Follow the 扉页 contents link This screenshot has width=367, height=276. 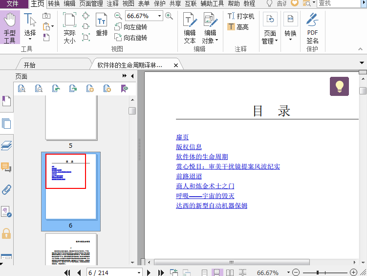point(182,137)
